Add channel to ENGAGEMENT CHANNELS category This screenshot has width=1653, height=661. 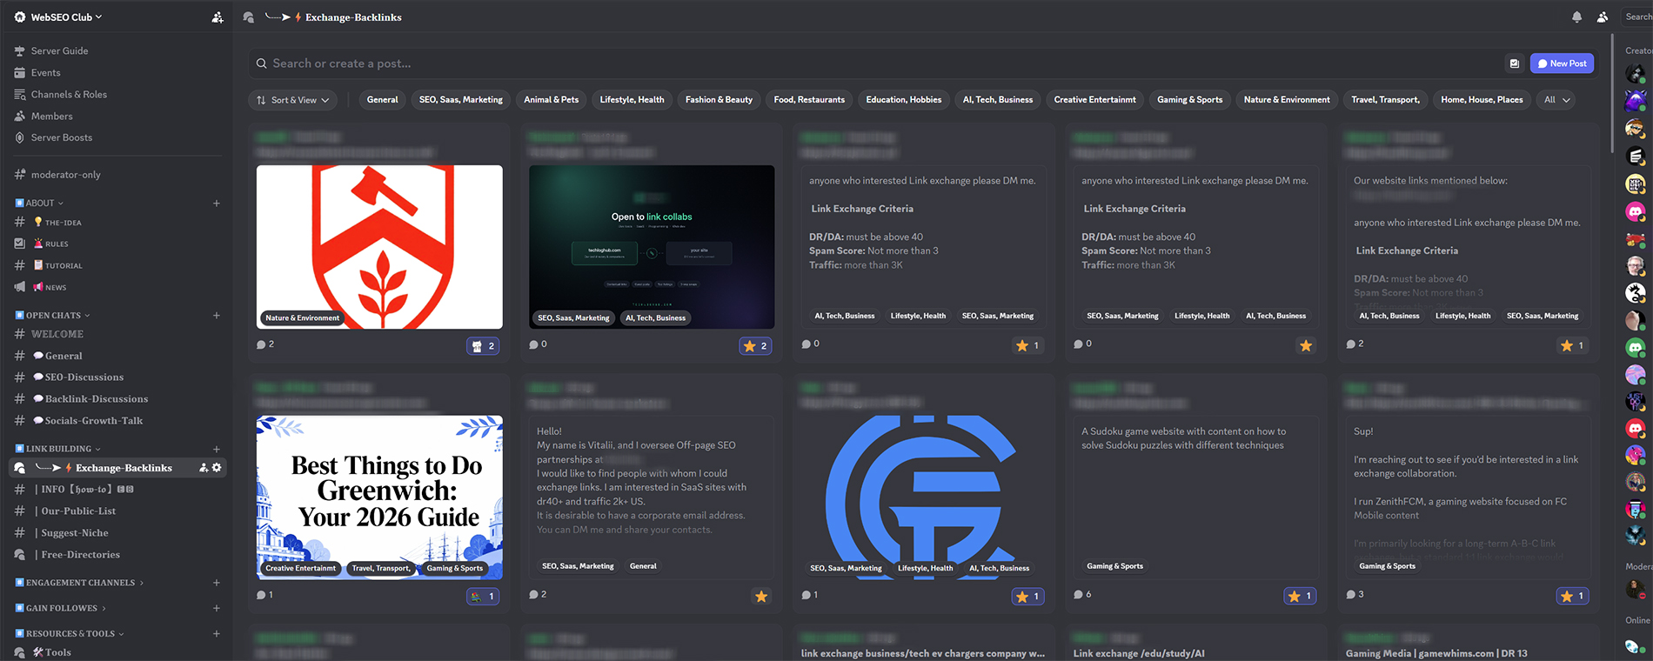[217, 583]
